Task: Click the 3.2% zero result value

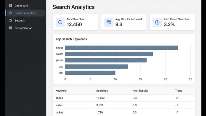Action: tap(169, 24)
